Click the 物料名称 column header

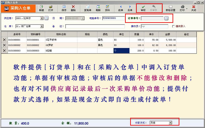pyautogui.click(x=61, y=34)
